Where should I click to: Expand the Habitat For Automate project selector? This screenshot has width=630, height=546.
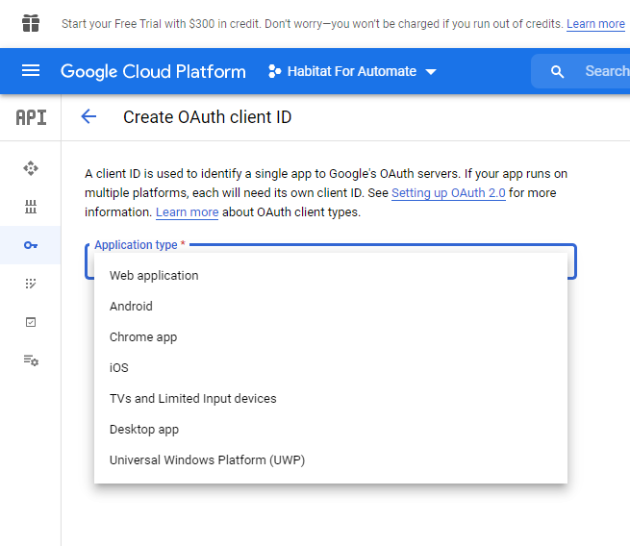click(352, 71)
